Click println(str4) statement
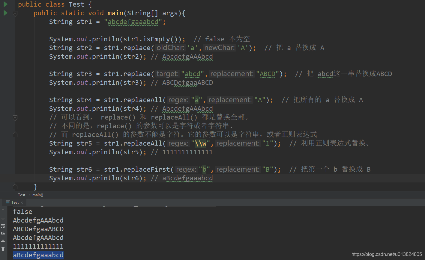425x260 pixels. coord(98,109)
